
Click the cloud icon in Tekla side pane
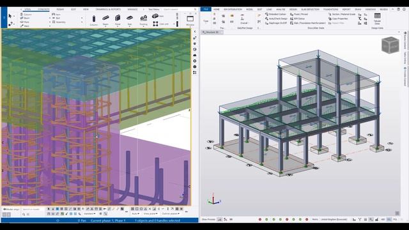click(195, 55)
